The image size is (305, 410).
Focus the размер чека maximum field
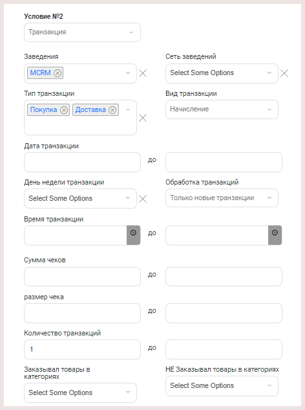pos(224,313)
